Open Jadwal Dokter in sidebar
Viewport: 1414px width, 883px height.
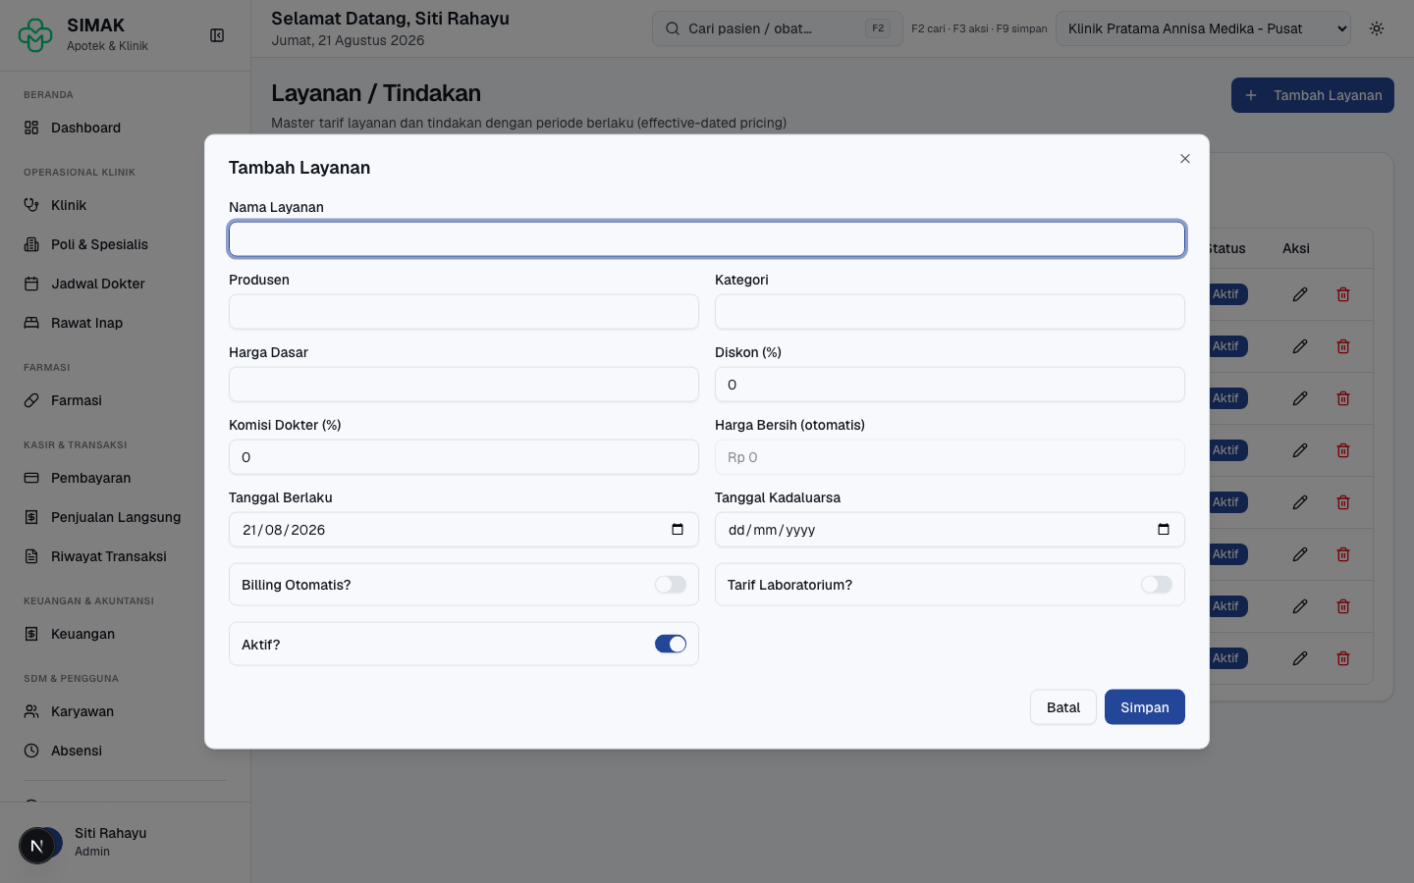pyautogui.click(x=125, y=284)
